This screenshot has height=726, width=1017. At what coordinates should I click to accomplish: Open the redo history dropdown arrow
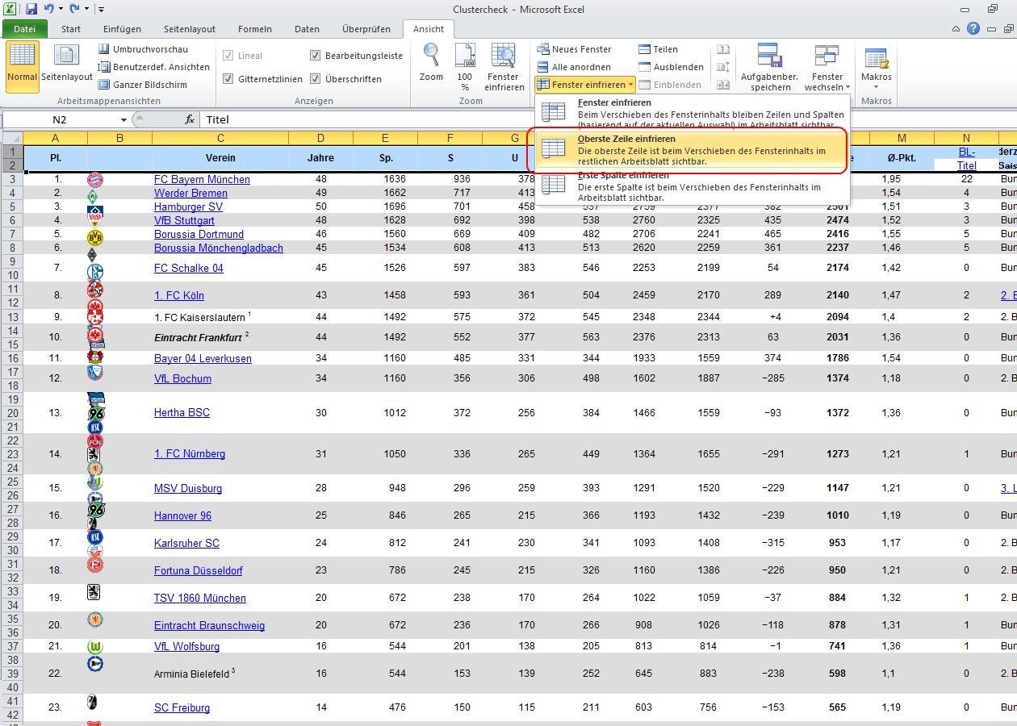(86, 9)
